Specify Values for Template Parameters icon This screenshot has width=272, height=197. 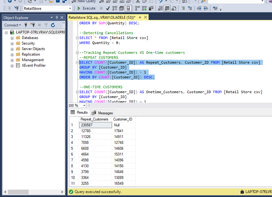215,8
